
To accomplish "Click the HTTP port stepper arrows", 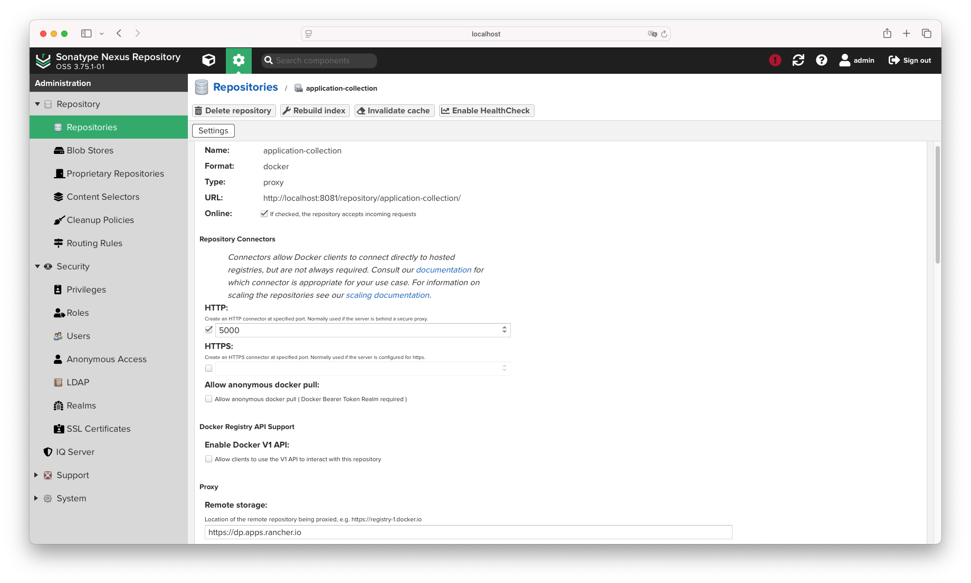I will click(504, 330).
